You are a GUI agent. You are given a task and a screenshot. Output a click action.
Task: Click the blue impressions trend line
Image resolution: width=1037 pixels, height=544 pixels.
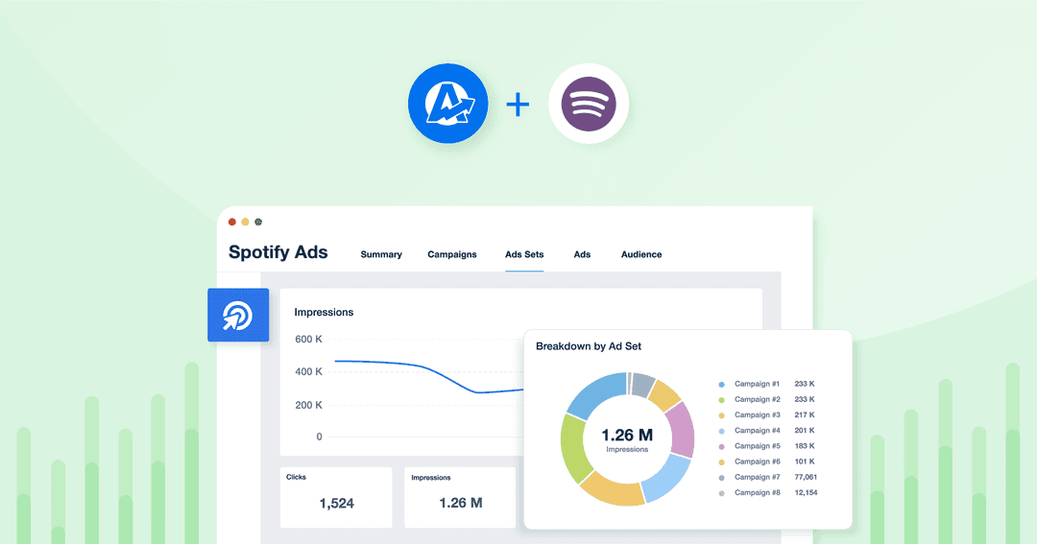pyautogui.click(x=430, y=368)
